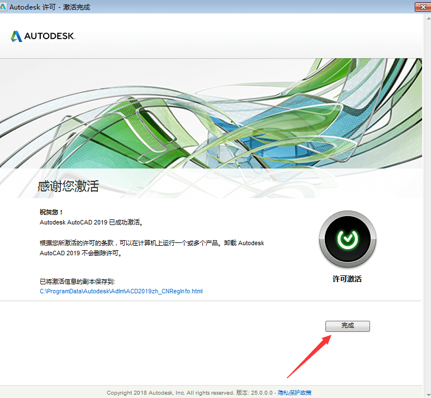The height and width of the screenshot is (398, 431).
Task: Click the Autodesk logo in header
Action: click(43, 36)
